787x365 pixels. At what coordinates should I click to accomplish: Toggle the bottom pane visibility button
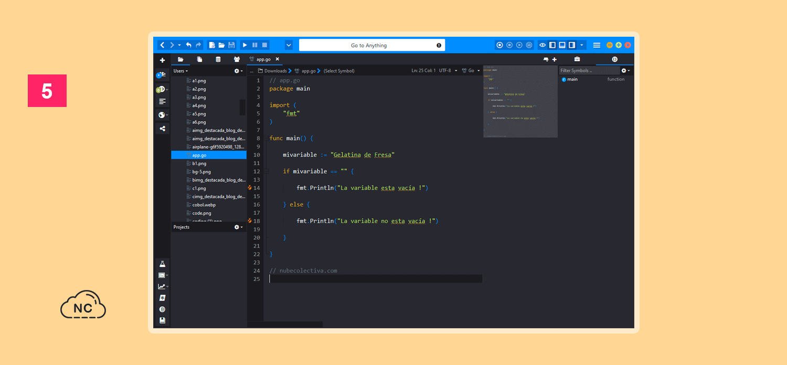point(562,45)
